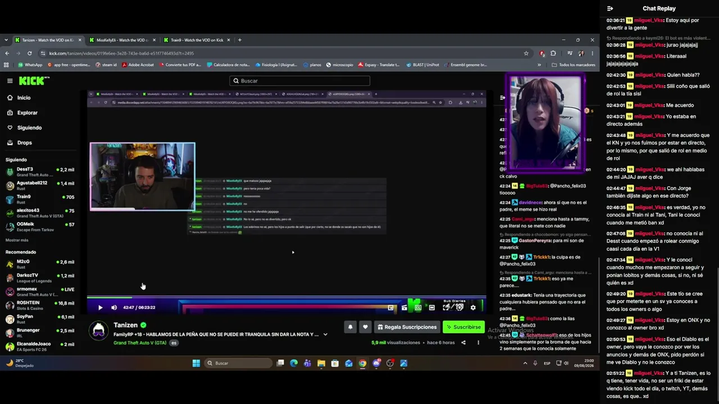Open Chrome three-dot menu
Screen dimensions: 719x404
click(592, 53)
